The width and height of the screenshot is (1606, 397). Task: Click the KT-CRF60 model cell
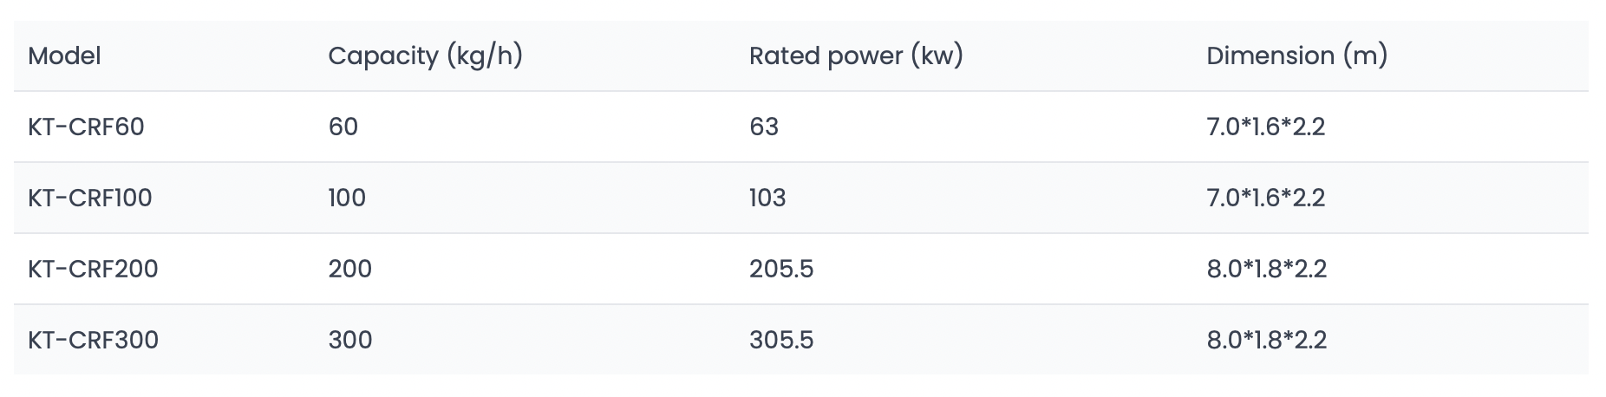pyautogui.click(x=86, y=127)
